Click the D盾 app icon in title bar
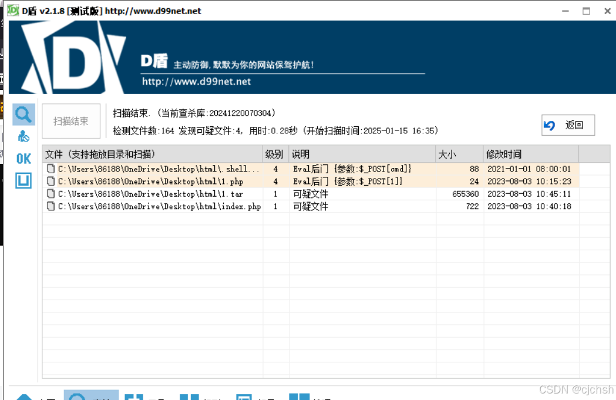616x400 pixels. click(x=13, y=10)
